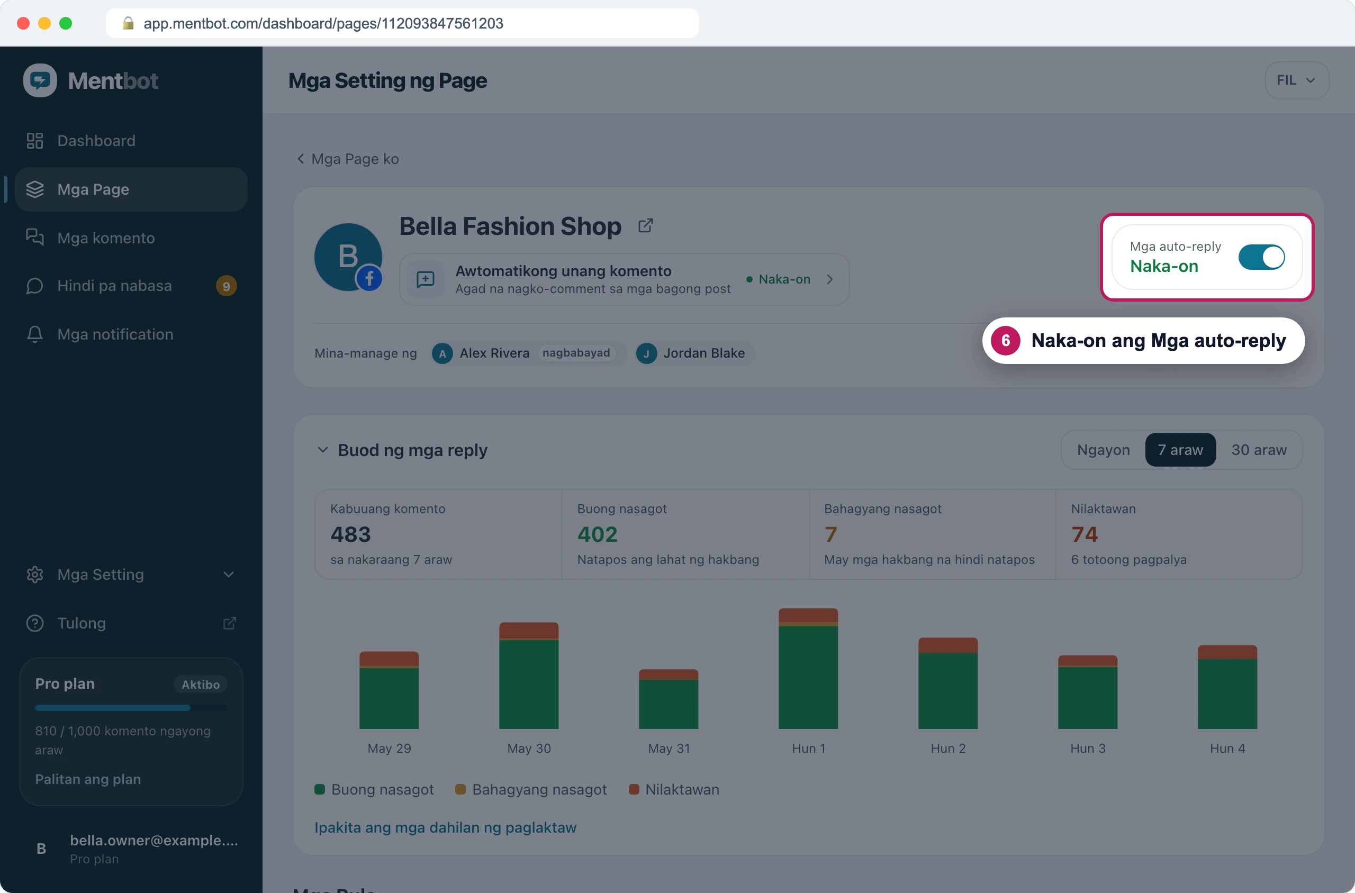Select the 30 araw time range tab
The width and height of the screenshot is (1355, 893).
point(1259,450)
